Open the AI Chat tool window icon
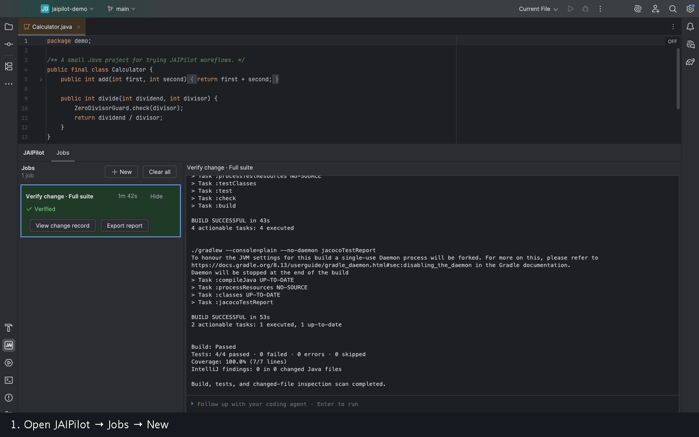Image resolution: width=699 pixels, height=437 pixels. point(690,44)
